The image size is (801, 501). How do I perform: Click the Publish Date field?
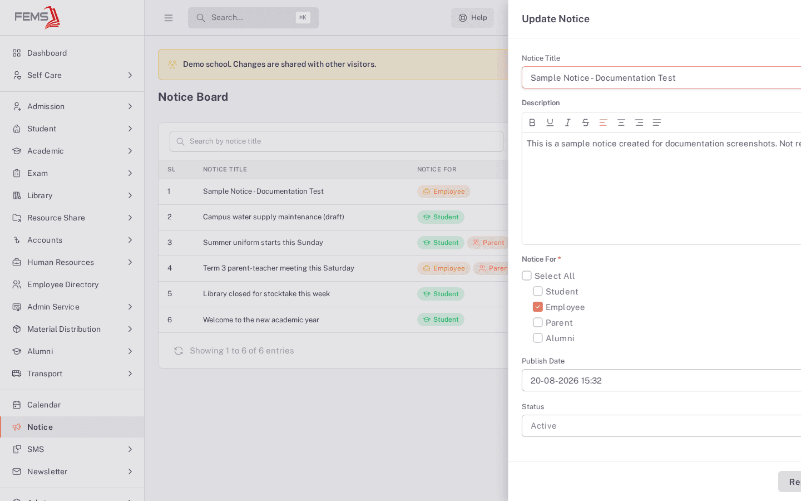pos(661,380)
